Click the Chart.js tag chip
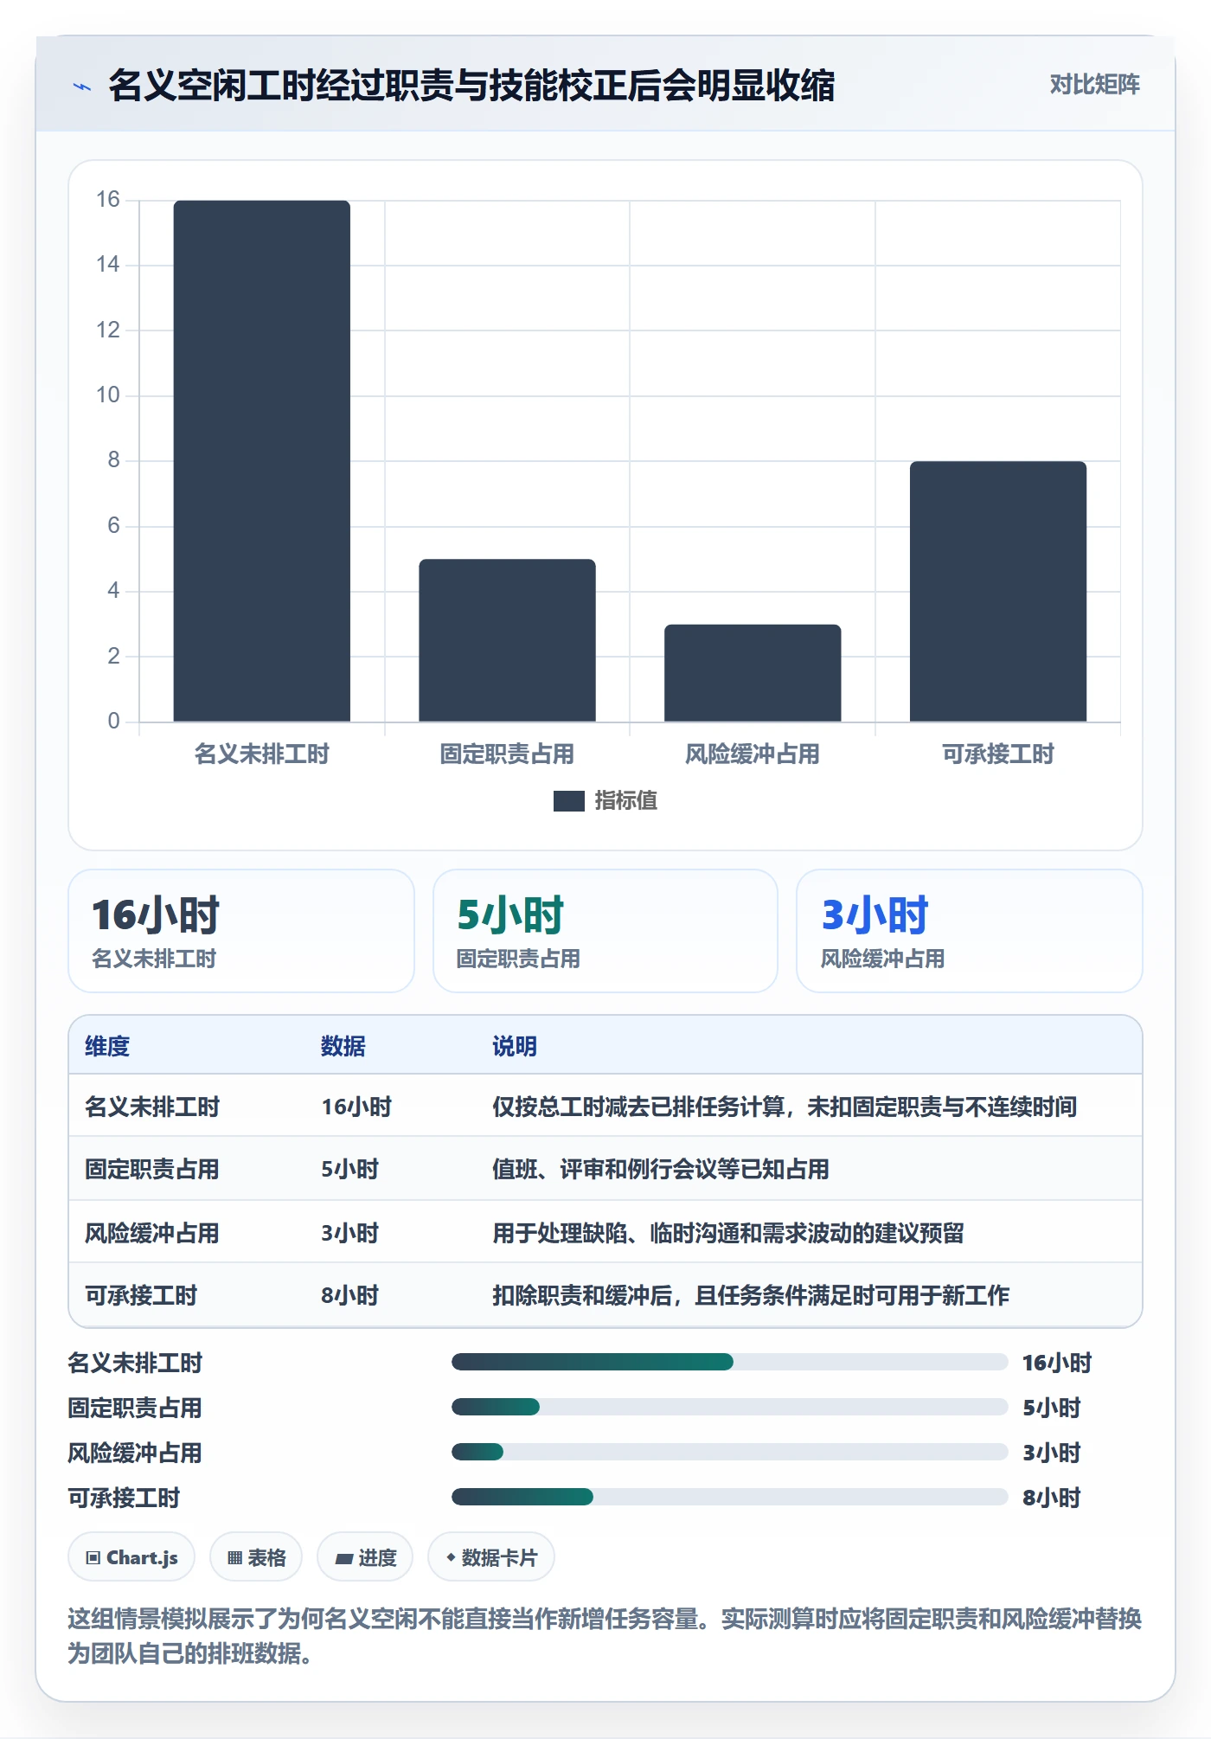Image resolution: width=1211 pixels, height=1739 pixels. click(x=131, y=1557)
